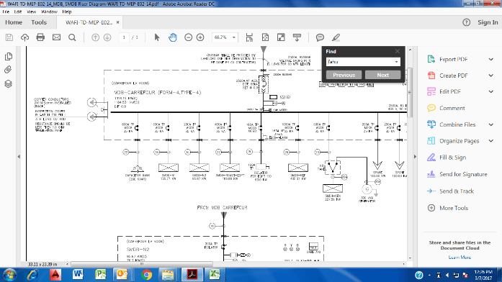Open the Page Thumbnails panel icon
The image size is (502, 282).
point(9,57)
